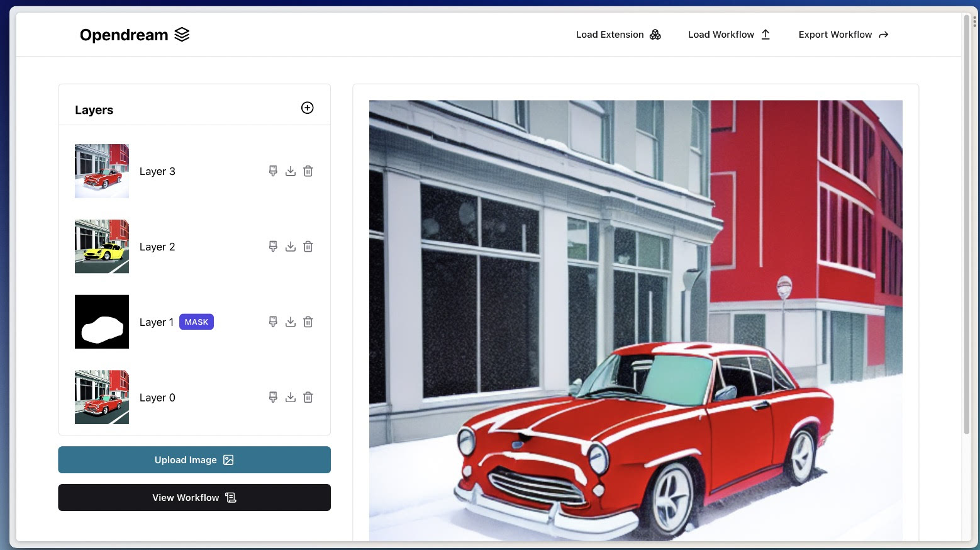The image size is (980, 550).
Task: Click the page vertical scrollbar
Action: click(x=967, y=225)
